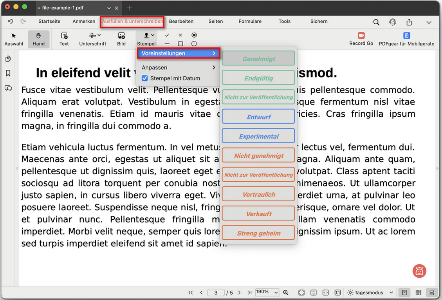Open the search magnifier icon

(x=376, y=22)
